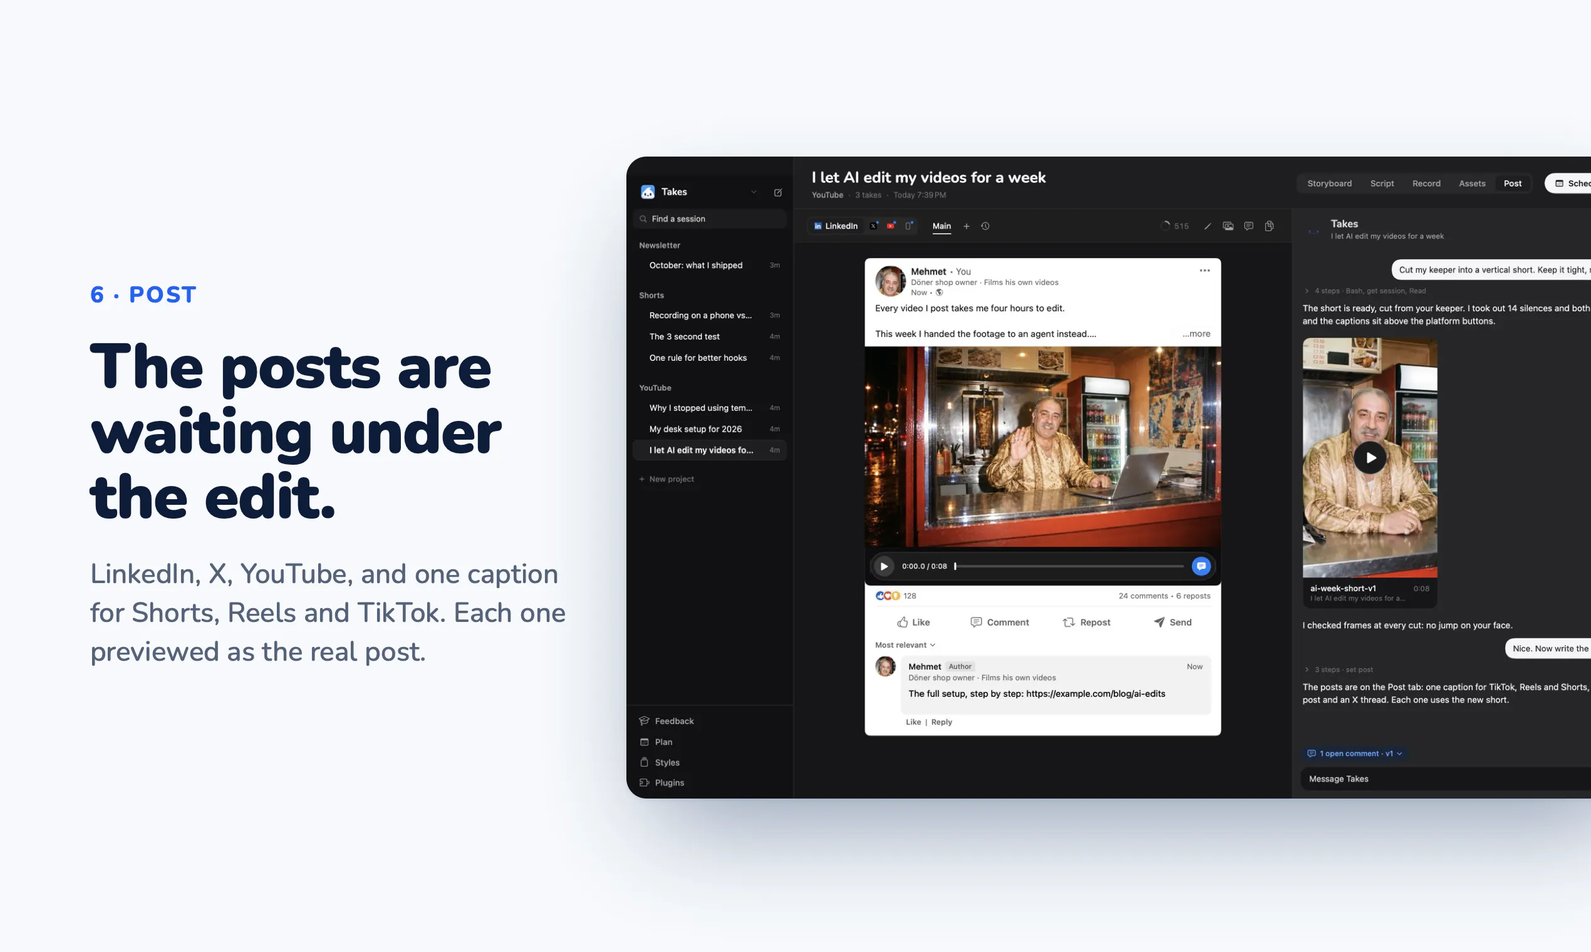
Task: Select the LinkedIn platform tab
Action: pyautogui.click(x=836, y=226)
